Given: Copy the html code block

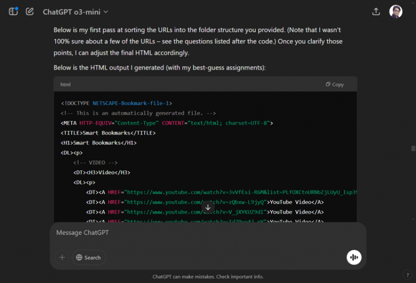Looking at the screenshot, I should pyautogui.click(x=334, y=85).
